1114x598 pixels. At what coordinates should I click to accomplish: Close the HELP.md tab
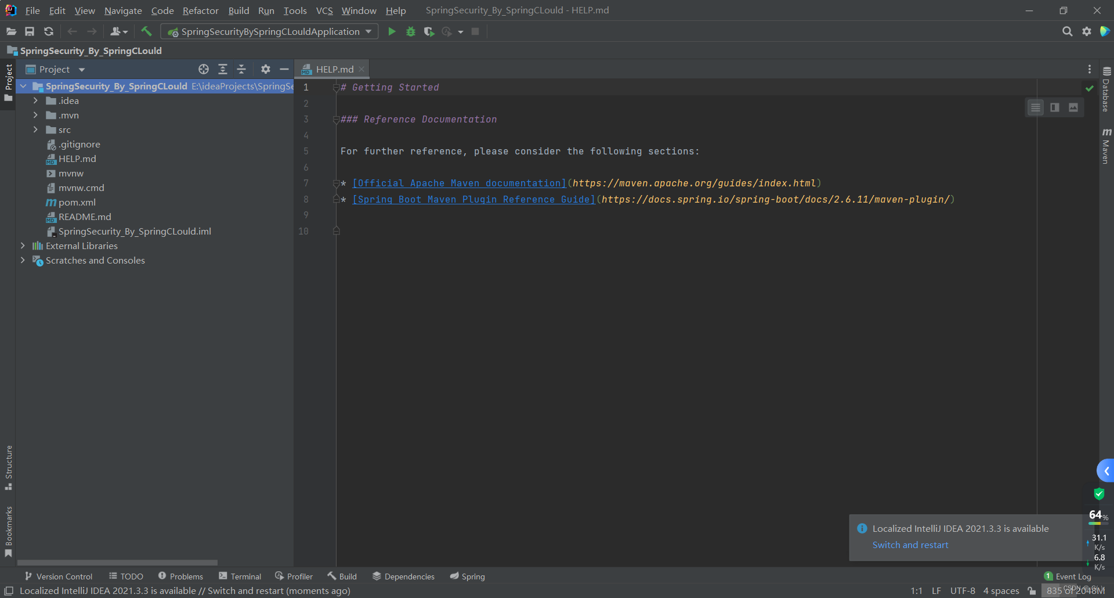pos(361,69)
